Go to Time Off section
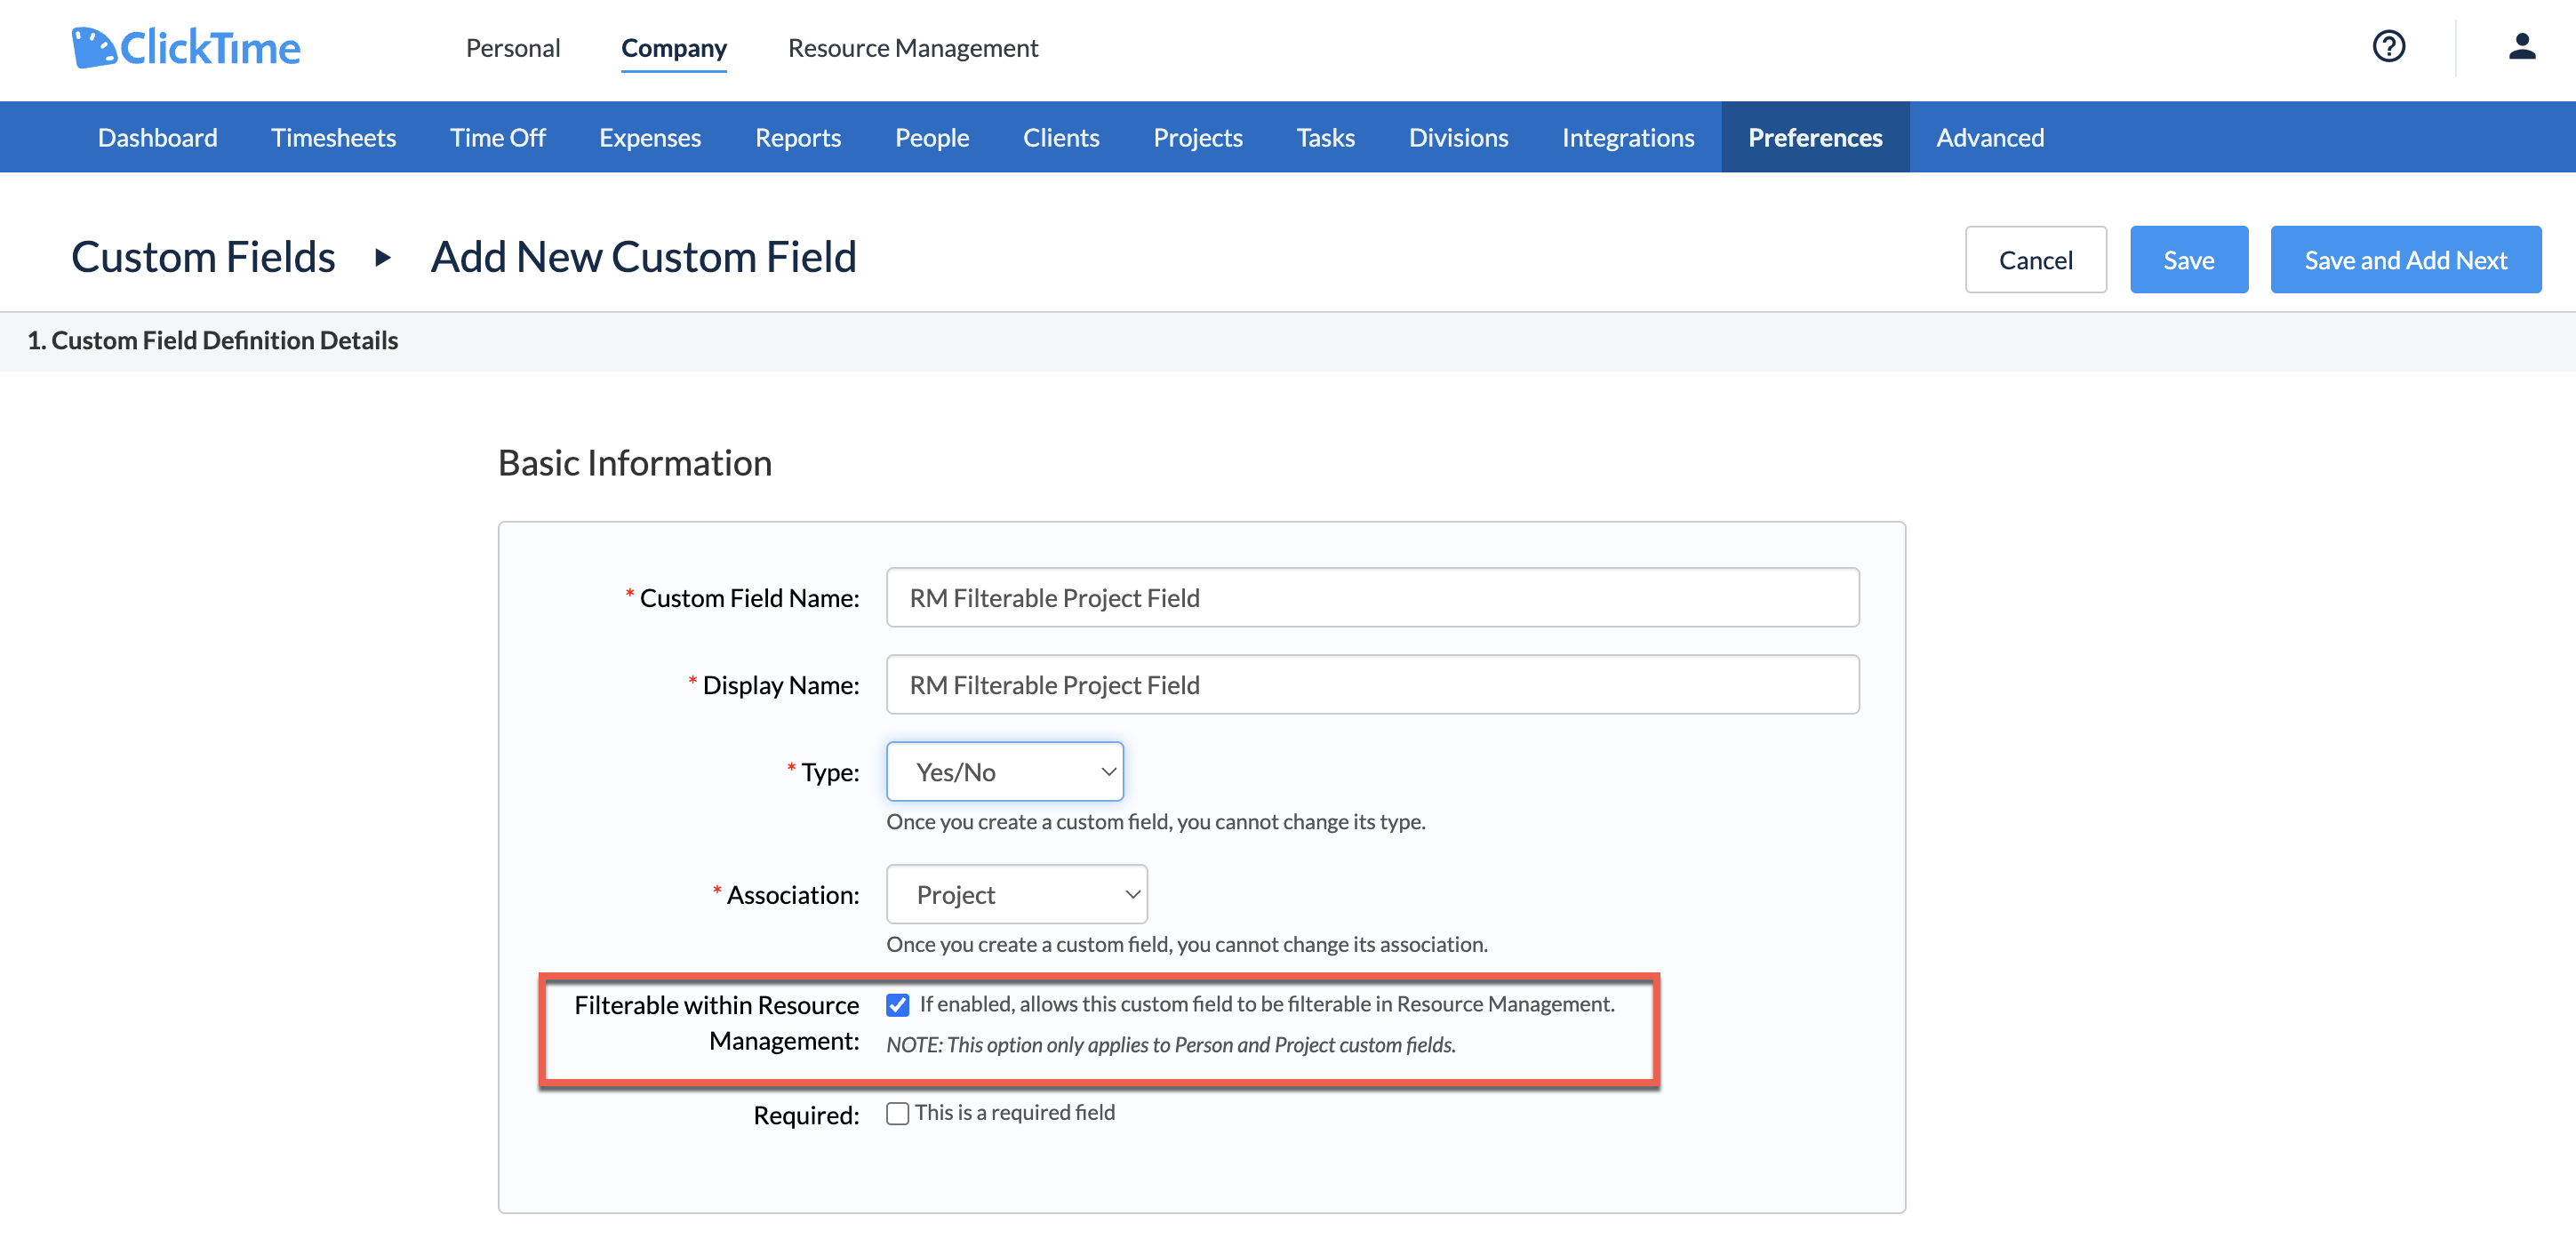Viewport: 2576px width, 1239px height. [497, 137]
